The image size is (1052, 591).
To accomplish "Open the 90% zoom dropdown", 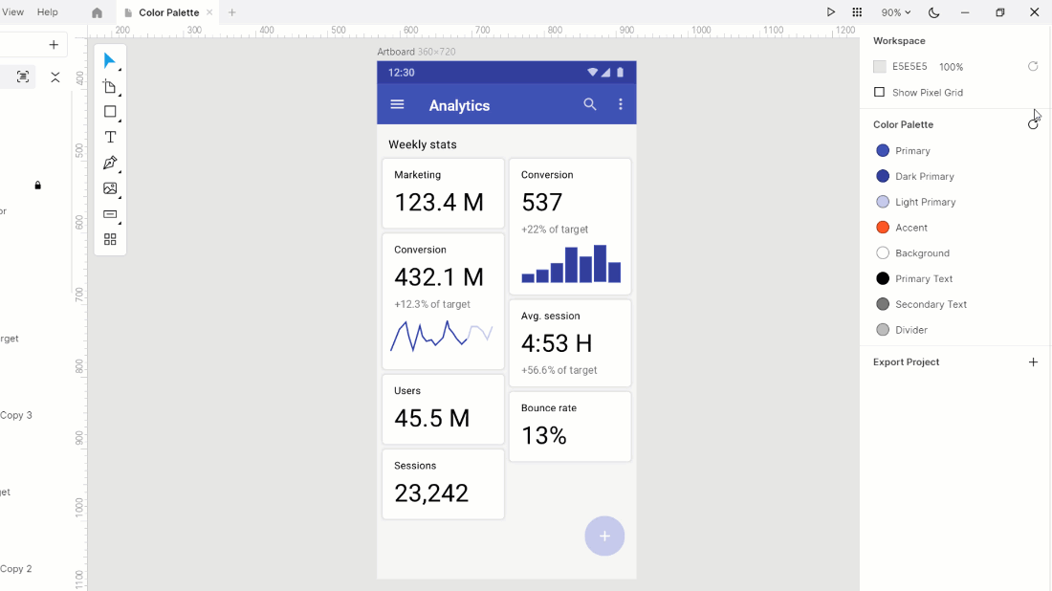I will pyautogui.click(x=896, y=12).
